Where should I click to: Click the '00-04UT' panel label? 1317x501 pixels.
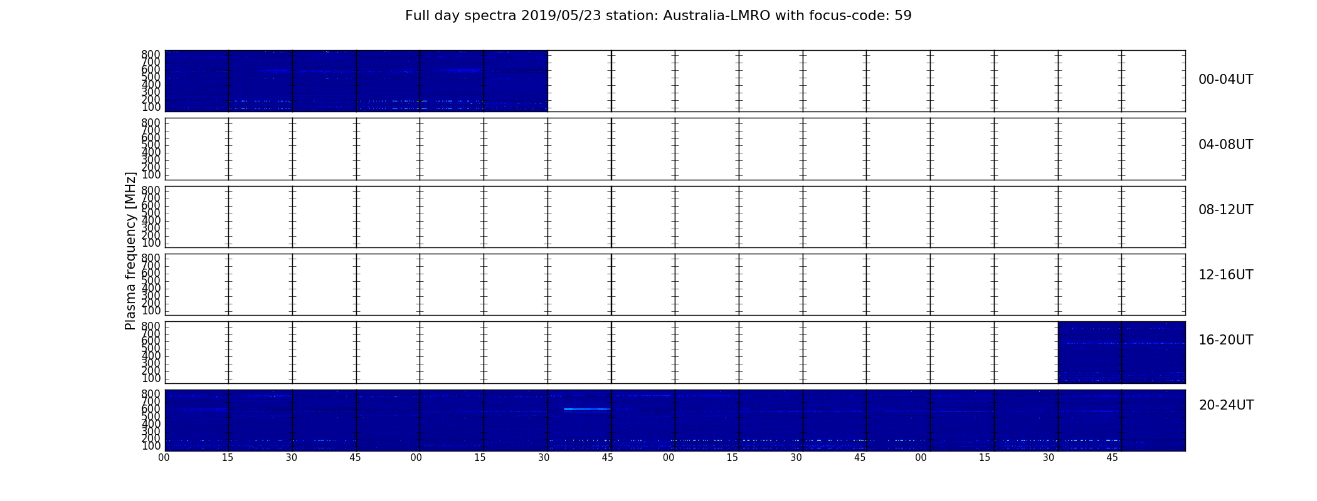coord(1225,80)
